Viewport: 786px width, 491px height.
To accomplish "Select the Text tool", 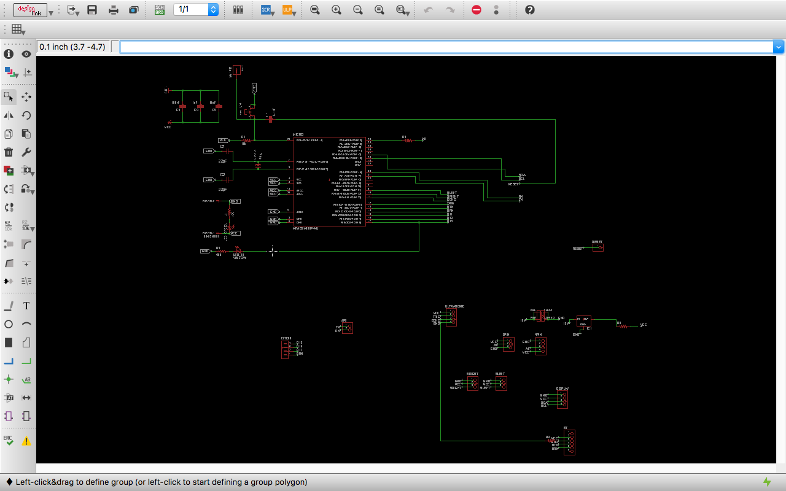I will (x=26, y=306).
